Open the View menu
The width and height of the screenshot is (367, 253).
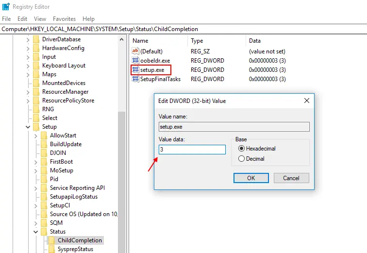point(40,19)
